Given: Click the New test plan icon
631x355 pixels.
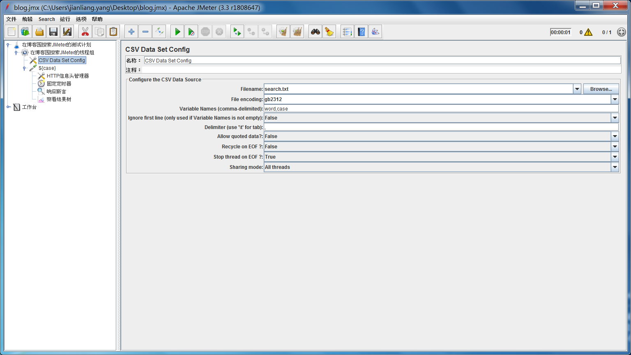Looking at the screenshot, I should pyautogui.click(x=12, y=32).
